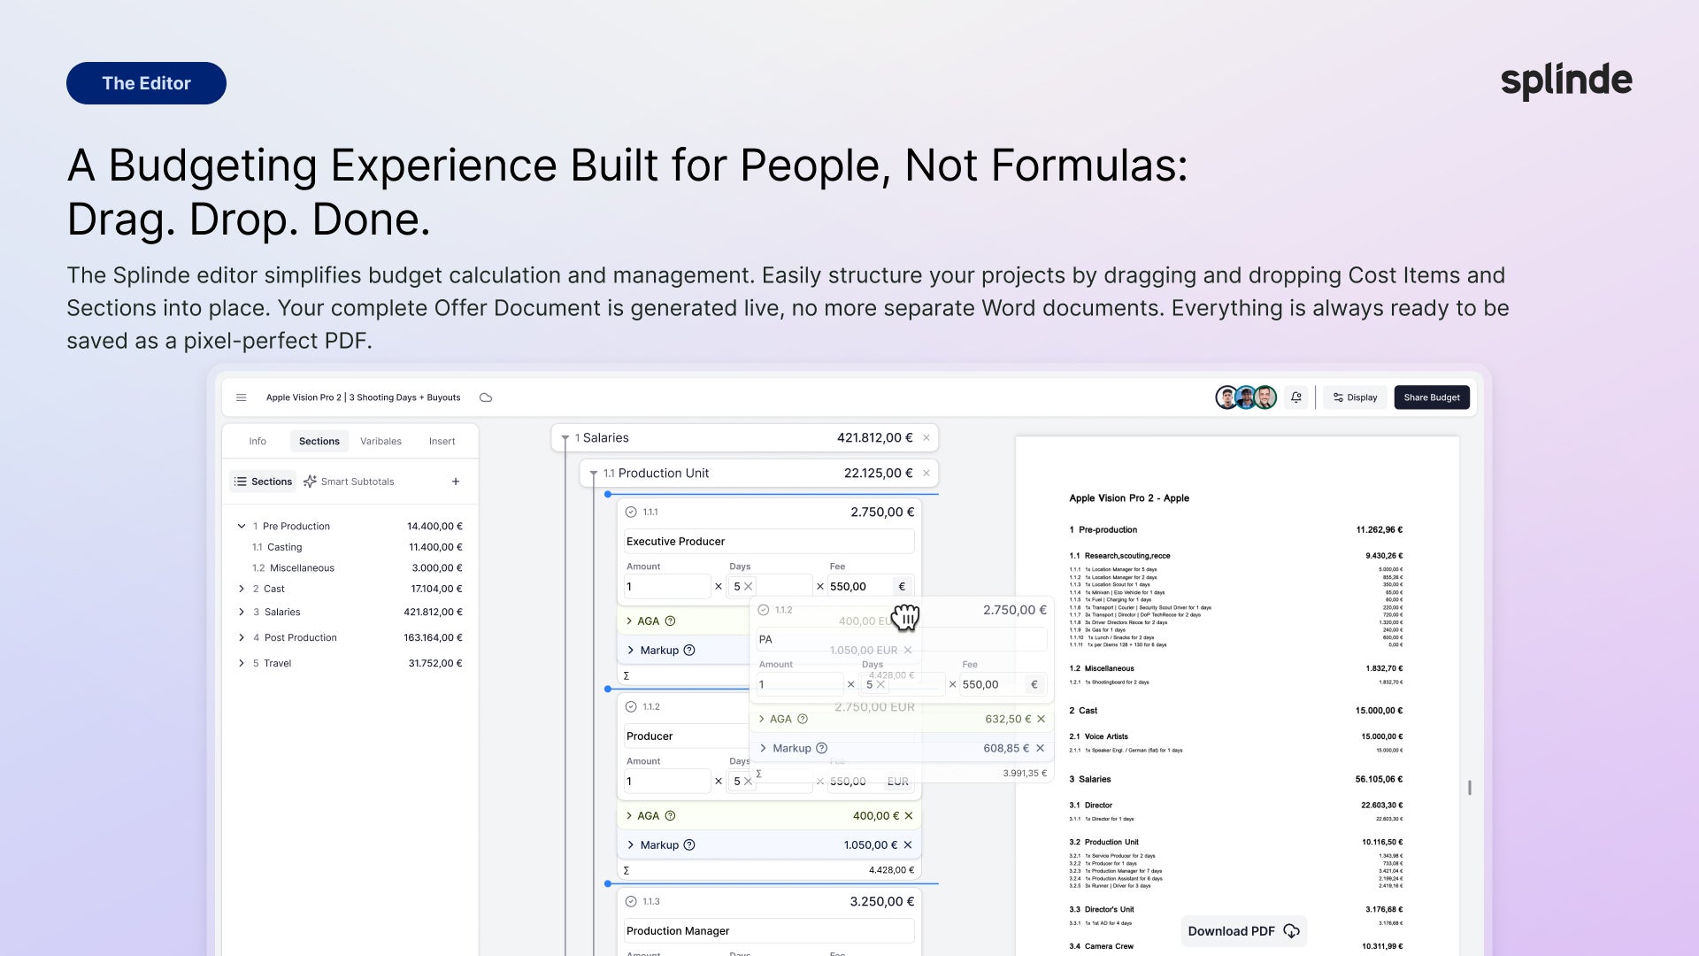Click the splinde logo
This screenshot has height=956, width=1699.
pyautogui.click(x=1566, y=81)
